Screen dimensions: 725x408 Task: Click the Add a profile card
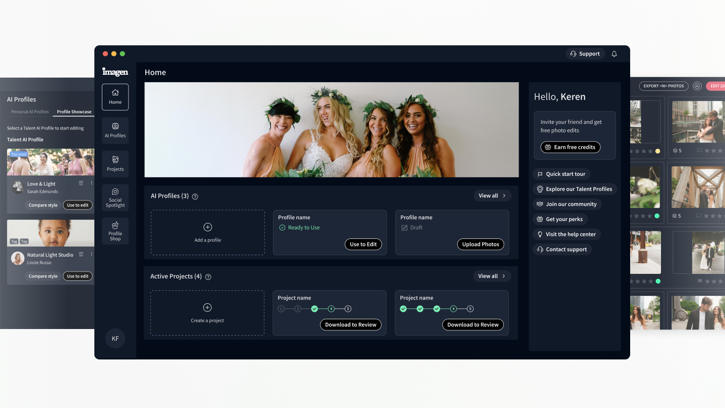[x=208, y=233]
